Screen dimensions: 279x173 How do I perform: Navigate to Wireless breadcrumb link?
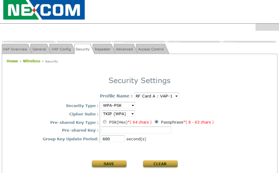click(x=31, y=61)
